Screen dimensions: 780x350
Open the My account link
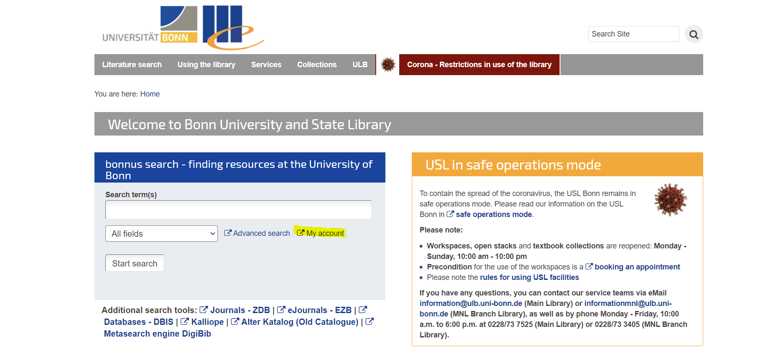(321, 233)
